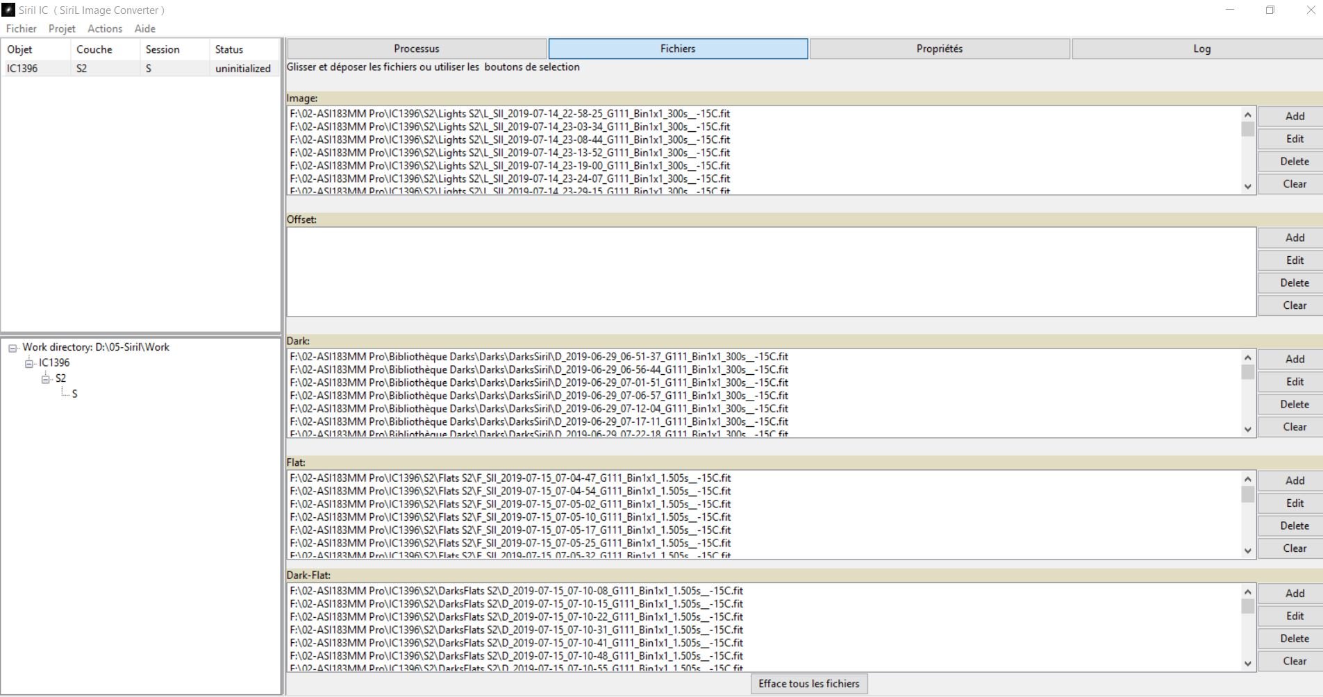Switch to the Fichiers tab

(678, 49)
